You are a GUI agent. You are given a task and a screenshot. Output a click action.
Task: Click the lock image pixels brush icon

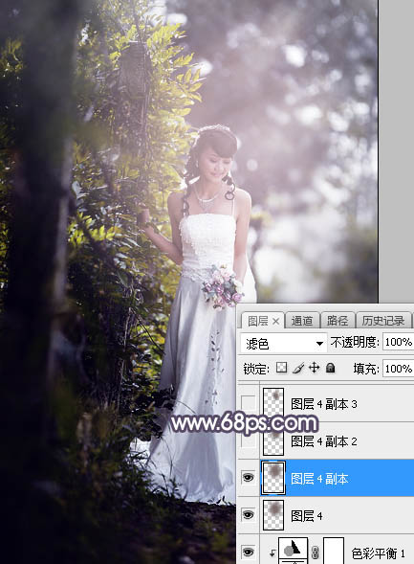tap(298, 368)
